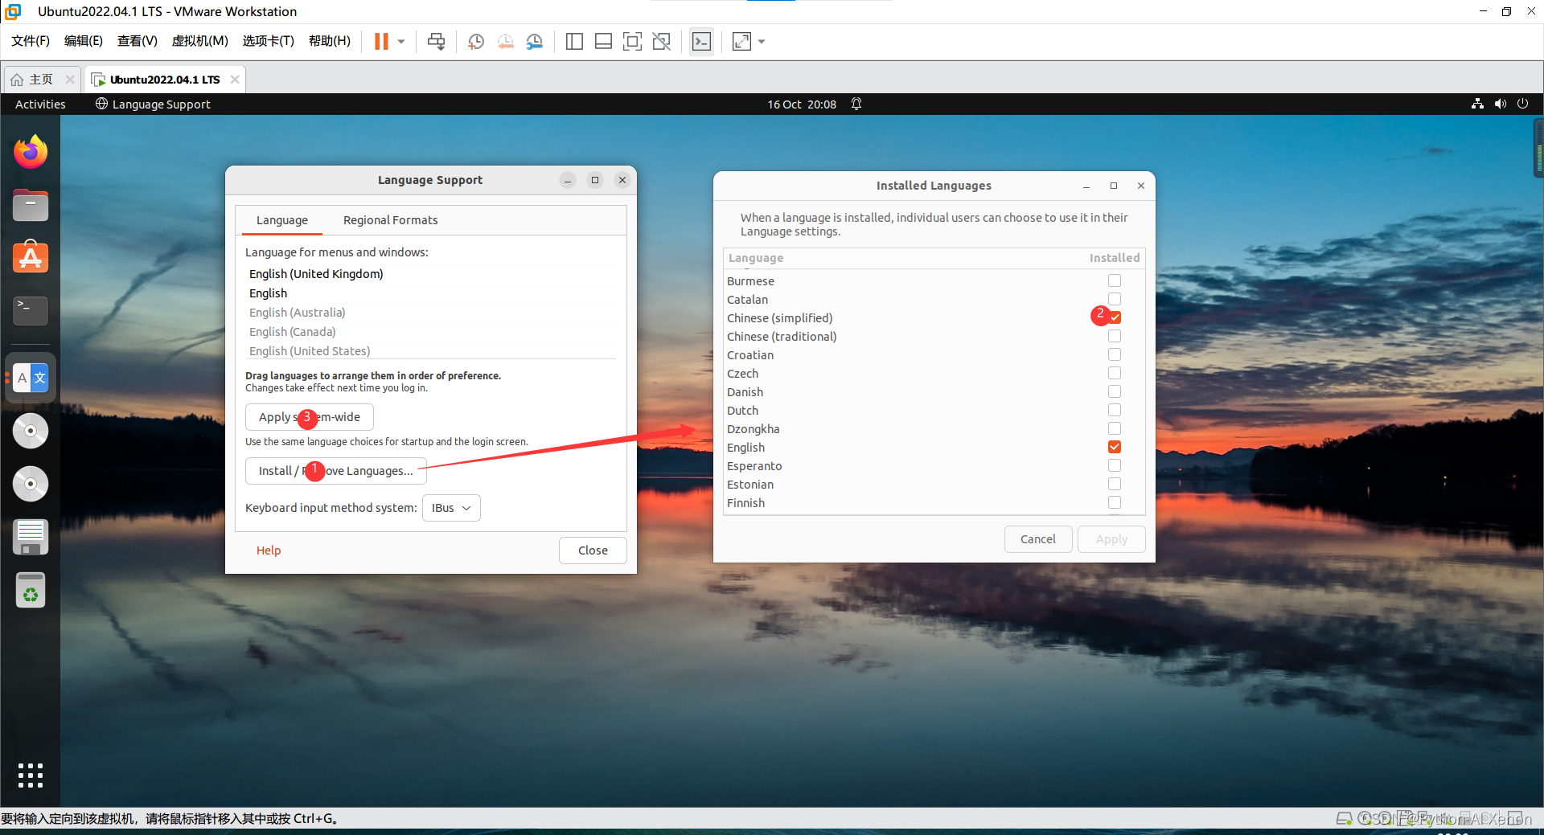
Task: Open the snapshot manager
Action: coord(535,42)
